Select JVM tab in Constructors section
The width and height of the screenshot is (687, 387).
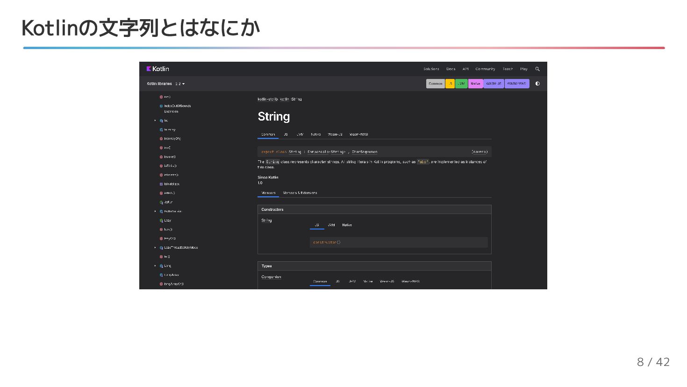[331, 225]
